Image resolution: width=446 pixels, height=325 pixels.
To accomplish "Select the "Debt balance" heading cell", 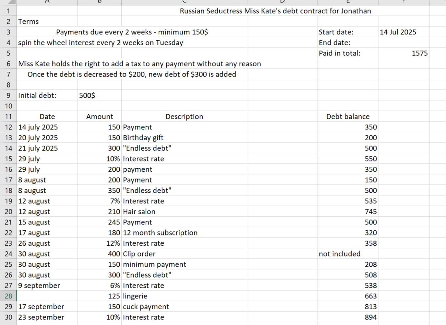I will (348, 117).
